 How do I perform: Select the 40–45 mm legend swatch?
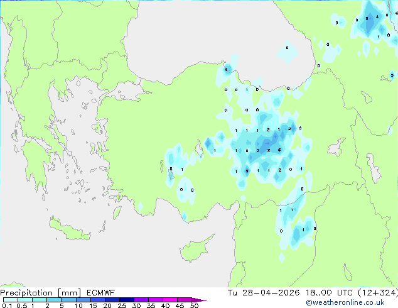pyautogui.click(x=170, y=300)
